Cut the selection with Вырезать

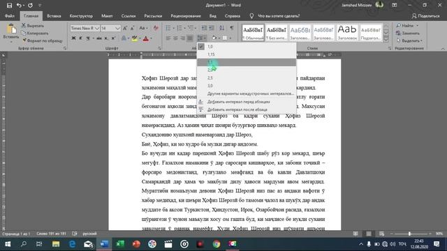pos(33,26)
